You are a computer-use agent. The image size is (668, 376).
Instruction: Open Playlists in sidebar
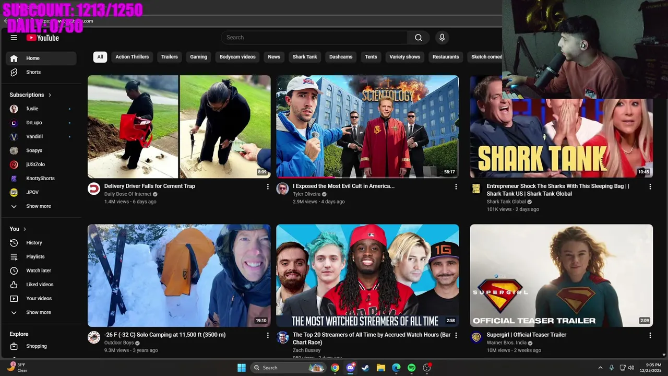[x=41, y=256]
